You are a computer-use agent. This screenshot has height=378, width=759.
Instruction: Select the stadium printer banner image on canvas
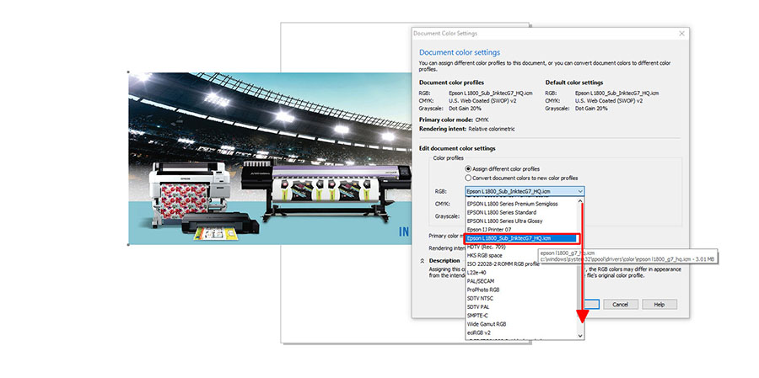(270, 158)
